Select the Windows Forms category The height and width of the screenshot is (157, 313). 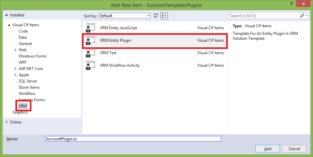pos(32,56)
